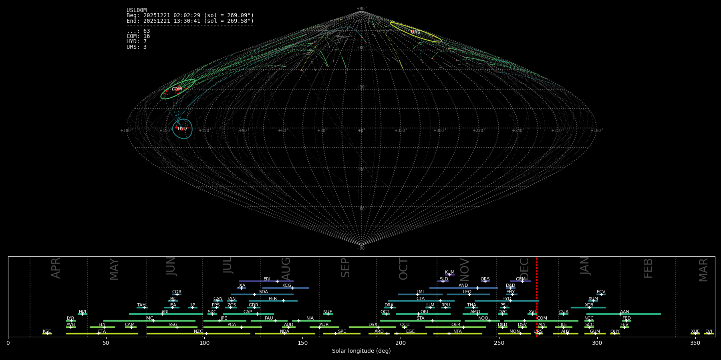Click the COM radiant label on sky map
Image resolution: width=721 pixels, height=360 pixels.
pyautogui.click(x=177, y=89)
